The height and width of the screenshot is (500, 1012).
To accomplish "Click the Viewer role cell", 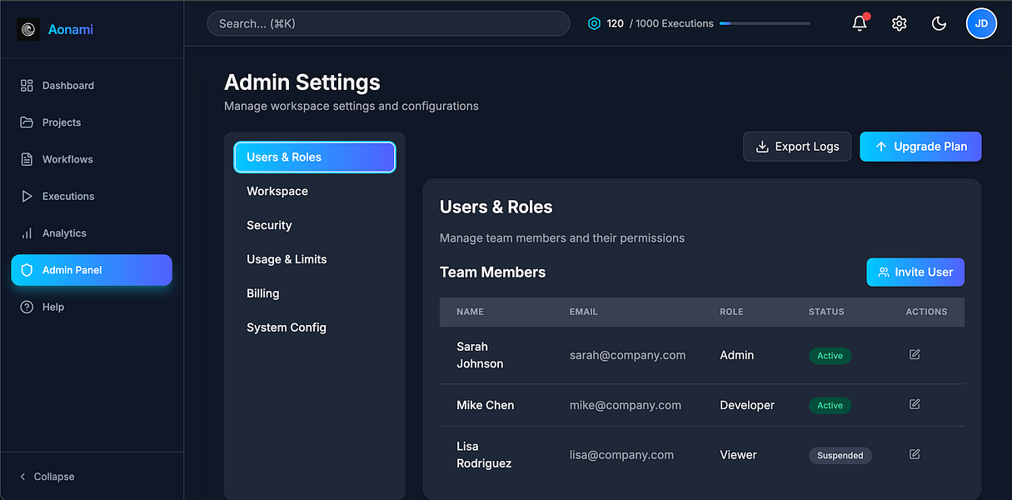I will pyautogui.click(x=738, y=455).
